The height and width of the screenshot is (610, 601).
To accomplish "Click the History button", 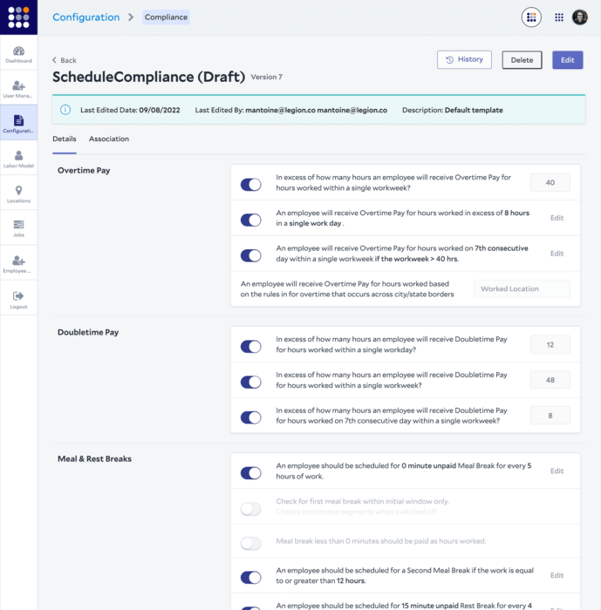I will [464, 59].
